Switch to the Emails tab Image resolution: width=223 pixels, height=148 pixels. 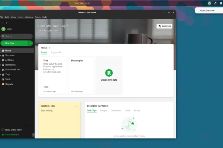(137, 111)
